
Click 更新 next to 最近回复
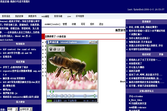point(161,54)
